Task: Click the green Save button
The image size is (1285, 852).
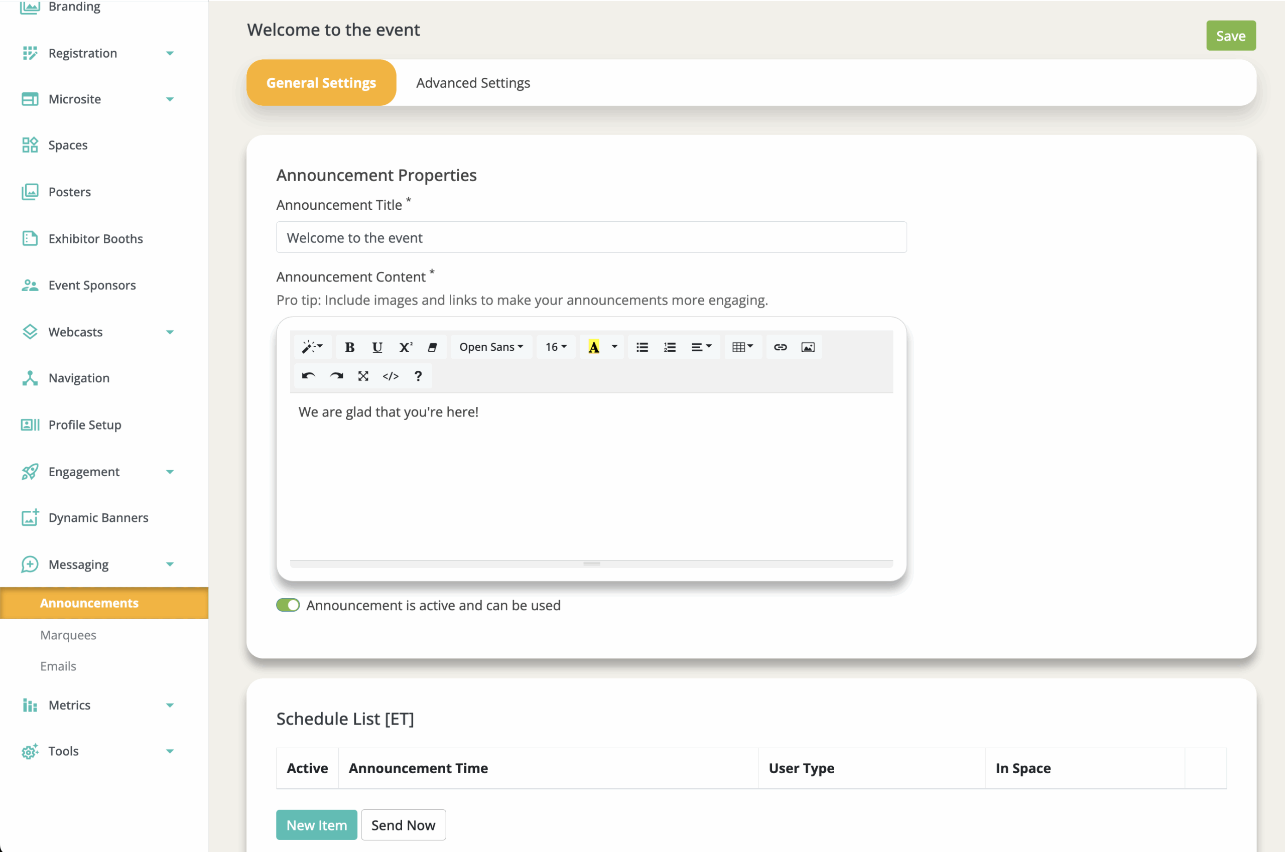Action: point(1230,36)
